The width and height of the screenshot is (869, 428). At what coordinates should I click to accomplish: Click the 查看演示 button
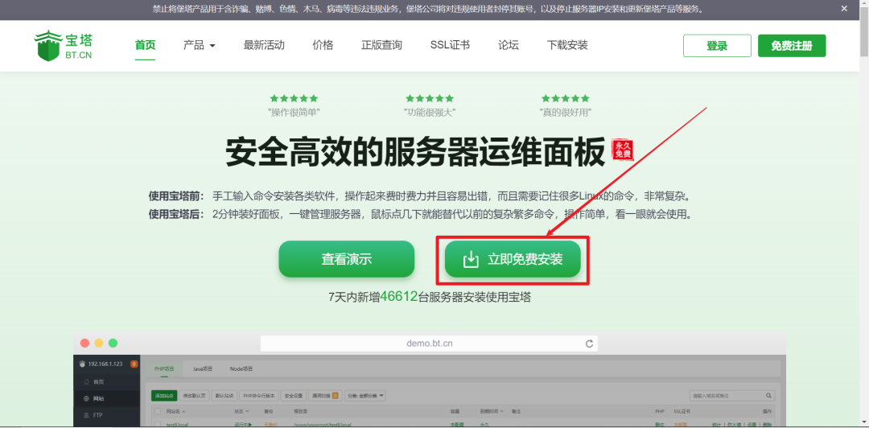point(346,259)
